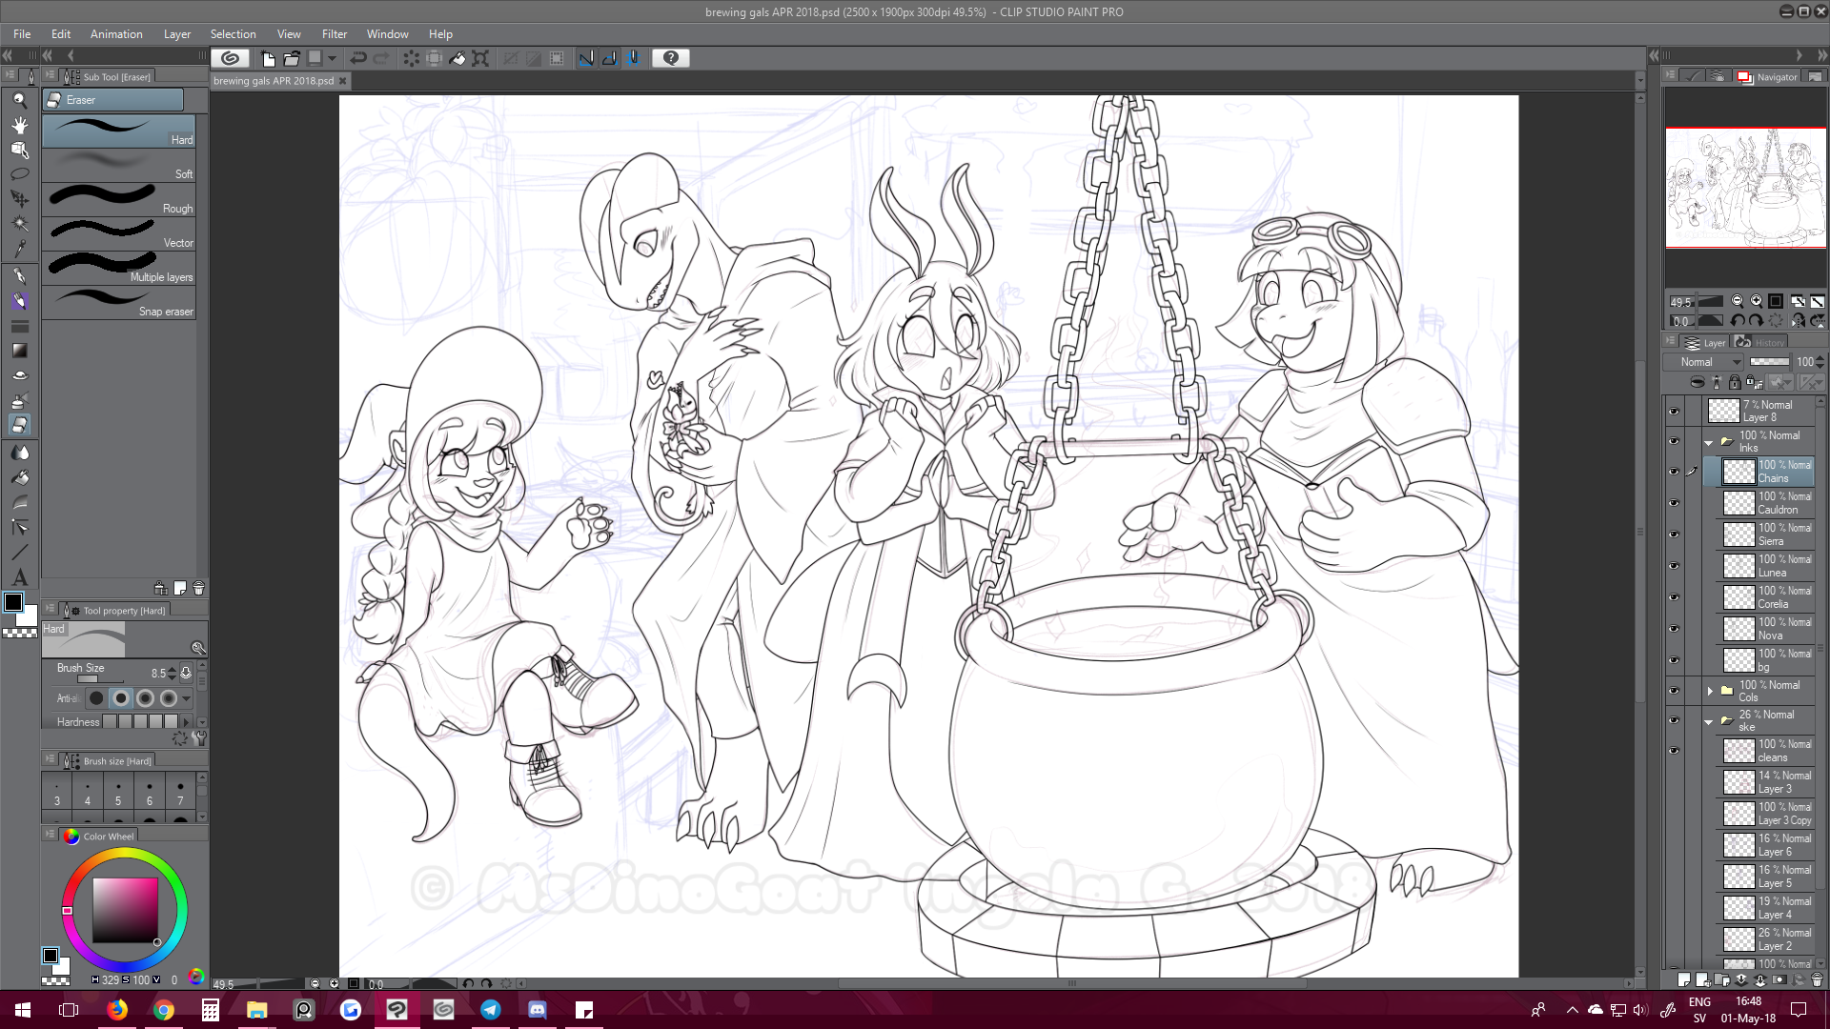Select the Gradient tool

pos(19,351)
